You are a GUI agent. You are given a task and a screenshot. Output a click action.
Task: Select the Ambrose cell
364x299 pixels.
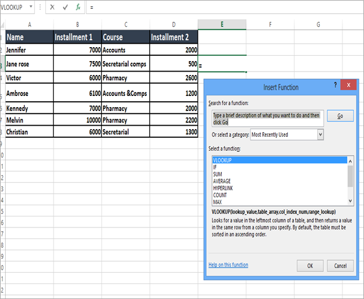30,93
